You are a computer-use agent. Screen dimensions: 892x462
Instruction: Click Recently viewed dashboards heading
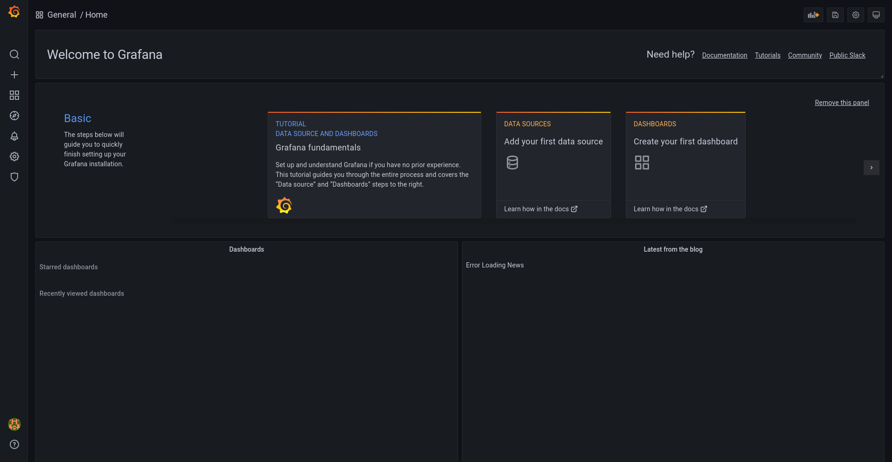pos(82,293)
